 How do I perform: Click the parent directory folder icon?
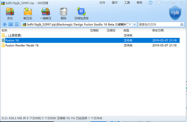pyautogui.click(x=3, y=35)
